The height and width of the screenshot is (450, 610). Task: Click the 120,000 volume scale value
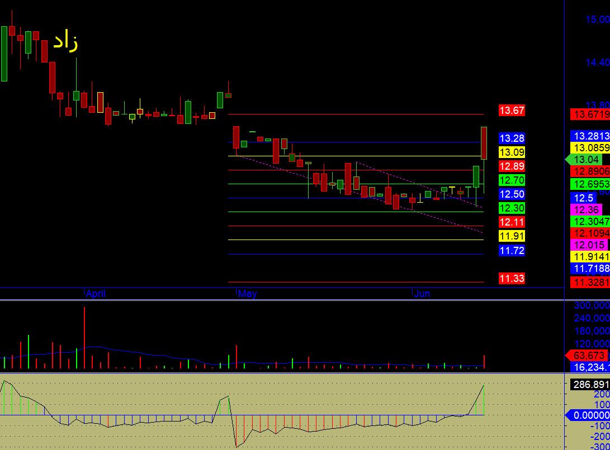592,344
